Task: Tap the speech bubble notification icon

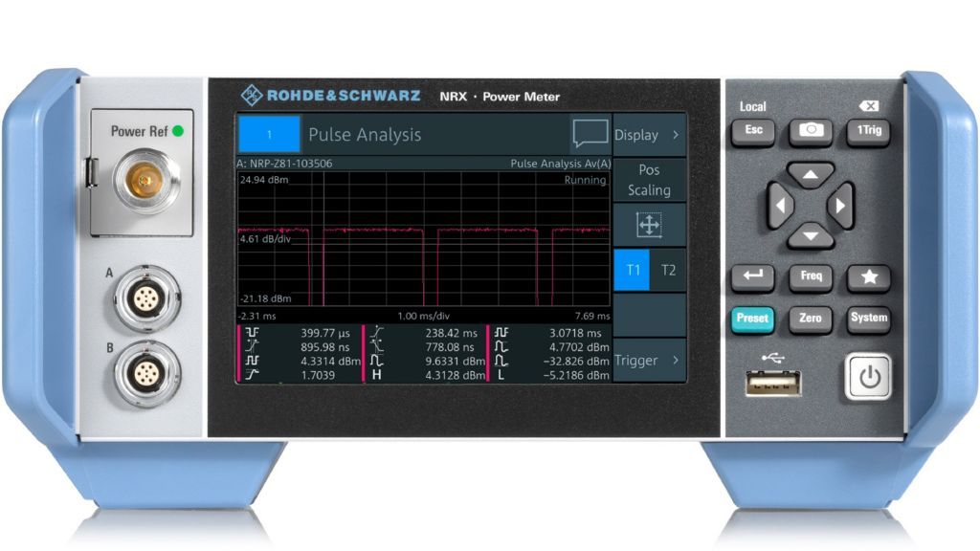Action: coord(590,135)
